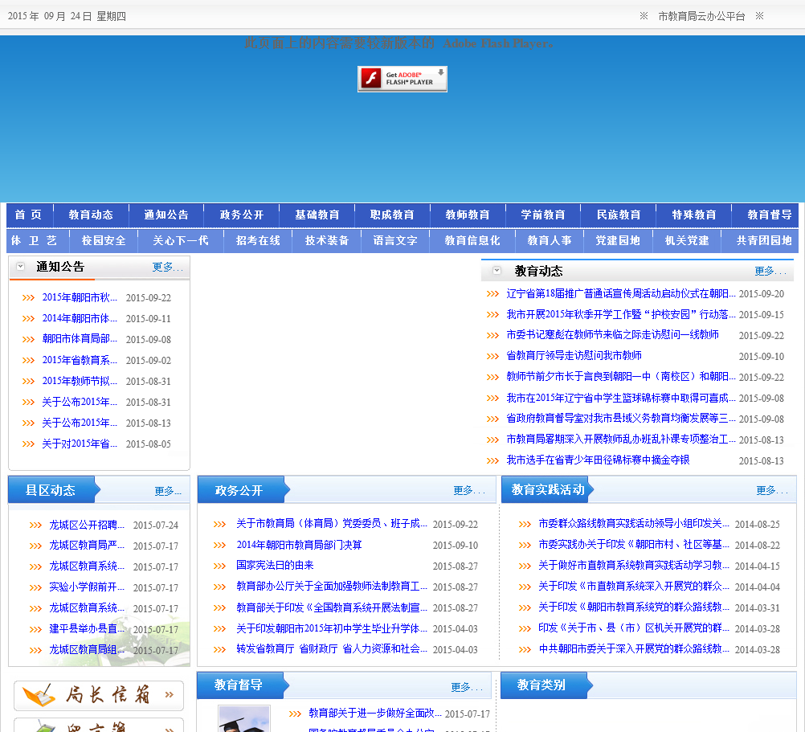805x732 pixels.
Task: Click the 局长信箱 mailbox banner
Action: click(x=99, y=696)
